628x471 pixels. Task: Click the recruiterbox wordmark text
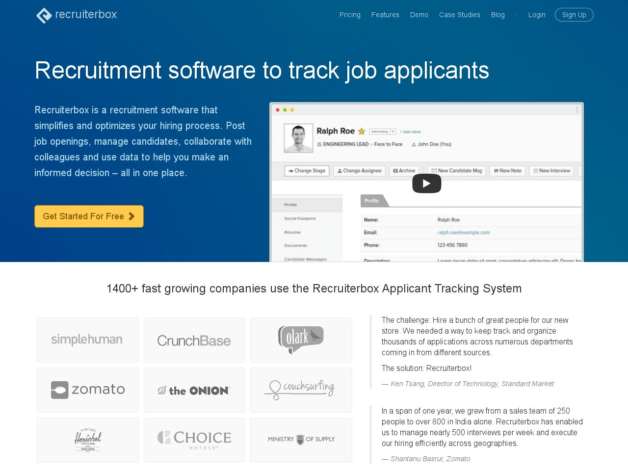(x=86, y=14)
